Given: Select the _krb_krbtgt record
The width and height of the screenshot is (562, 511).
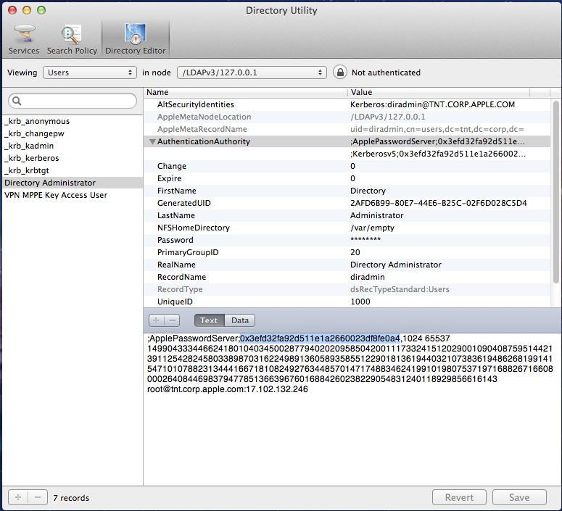Looking at the screenshot, I should tap(73, 170).
